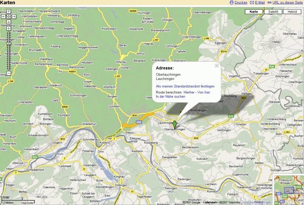Click the Dogern town label

click(x=57, y=143)
